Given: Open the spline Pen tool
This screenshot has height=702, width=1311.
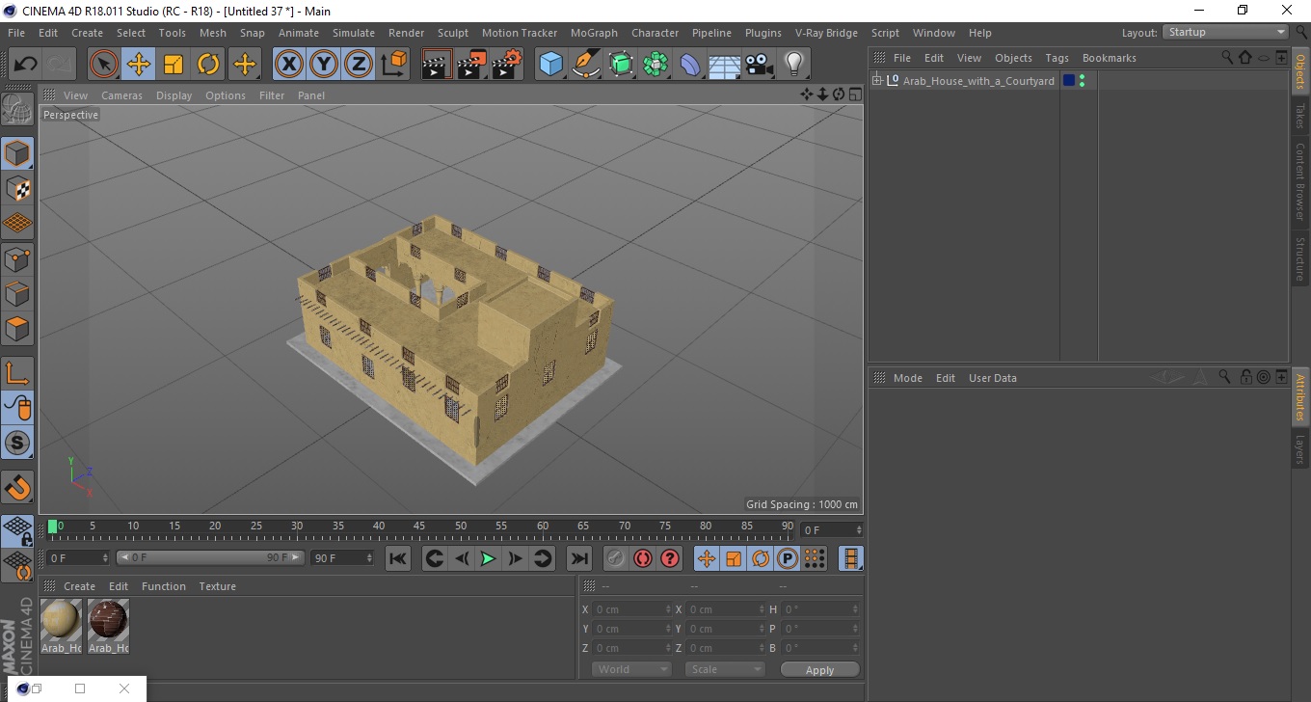Looking at the screenshot, I should [586, 65].
